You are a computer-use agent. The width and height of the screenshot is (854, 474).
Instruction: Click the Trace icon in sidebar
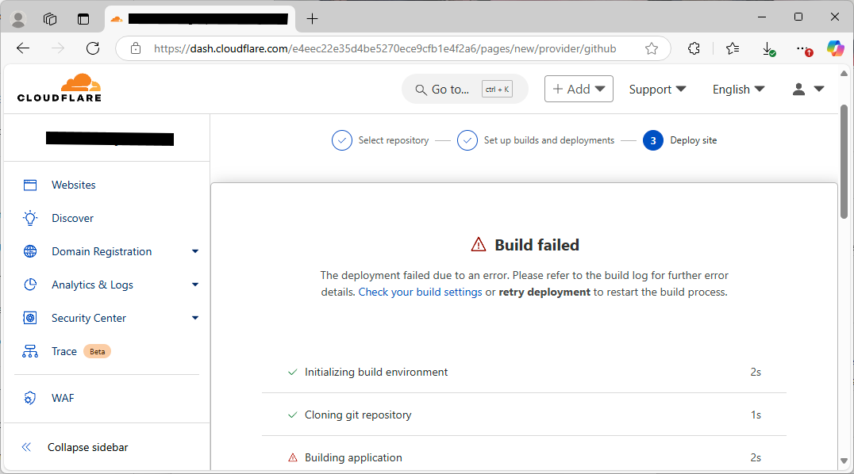(29, 350)
